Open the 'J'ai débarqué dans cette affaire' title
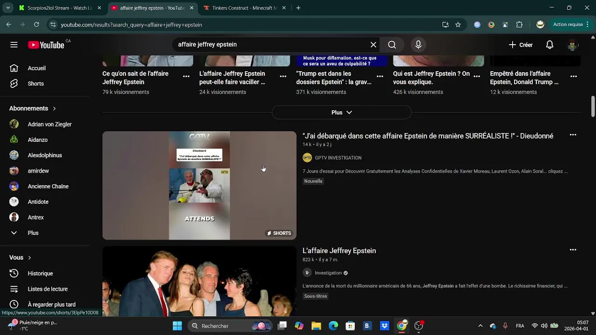The image size is (596, 335). click(428, 136)
